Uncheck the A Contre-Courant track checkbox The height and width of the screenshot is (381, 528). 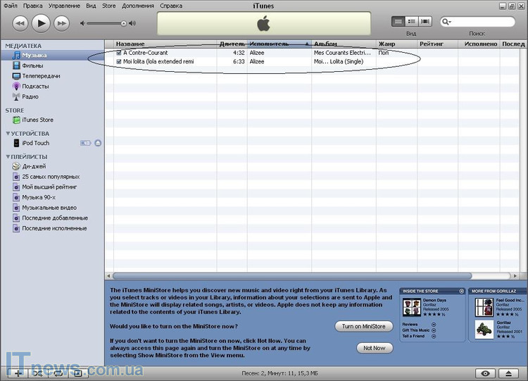click(x=119, y=53)
